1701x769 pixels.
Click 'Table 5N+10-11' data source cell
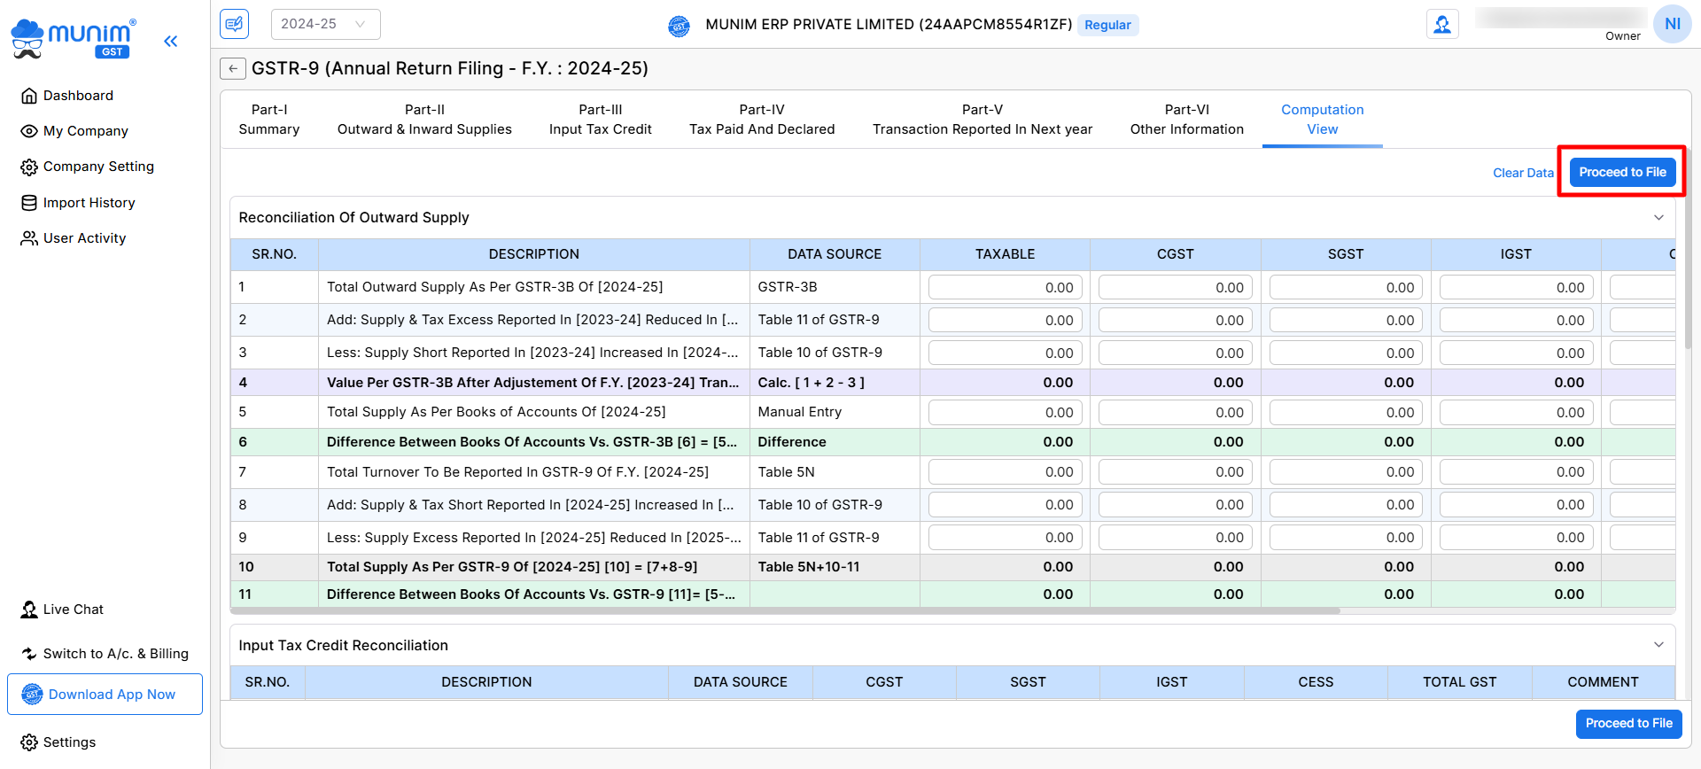click(834, 567)
